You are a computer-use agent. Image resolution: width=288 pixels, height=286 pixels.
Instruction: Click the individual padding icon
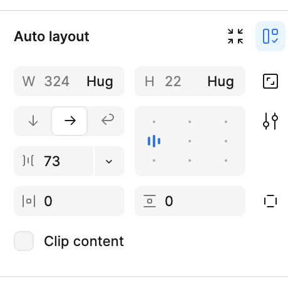coord(270,201)
